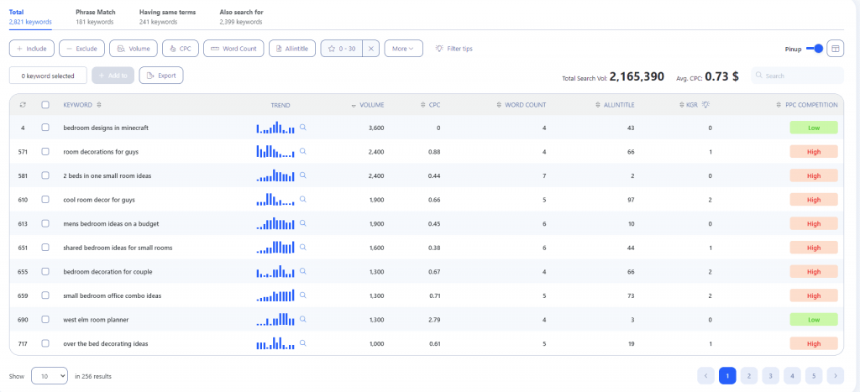
Task: Click the Exclude filter button
Action: (81, 49)
